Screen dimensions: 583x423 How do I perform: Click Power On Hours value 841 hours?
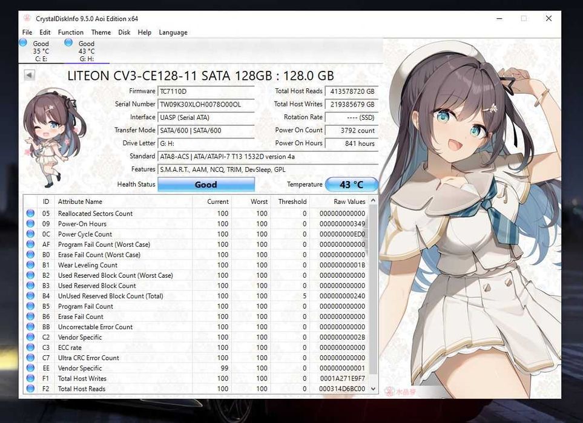pyautogui.click(x=351, y=143)
